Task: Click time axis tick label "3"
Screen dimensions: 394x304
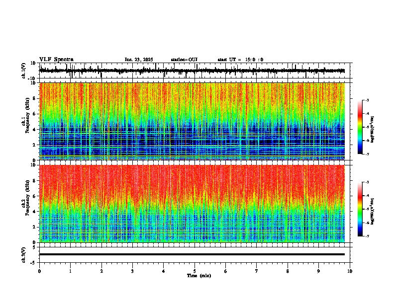Action: coord(132,271)
